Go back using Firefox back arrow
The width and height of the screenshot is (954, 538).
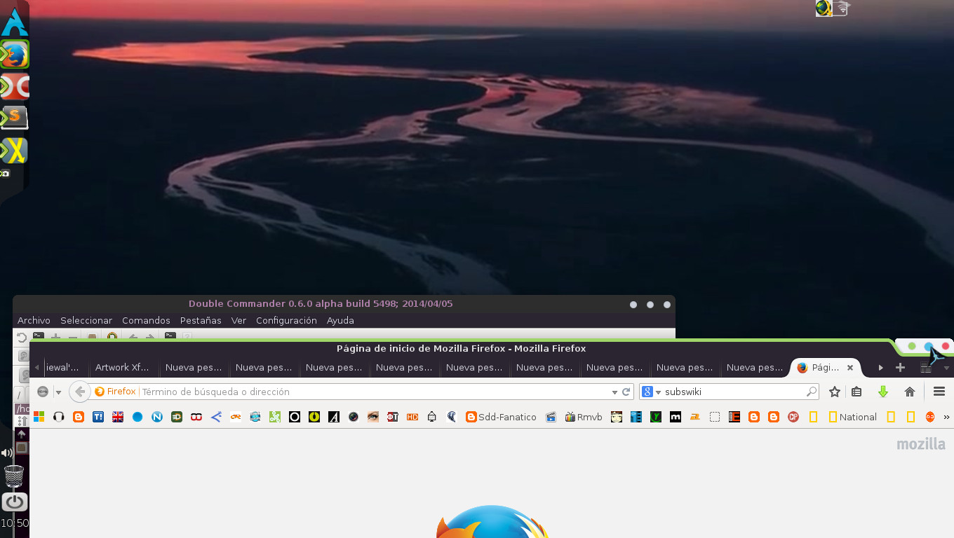coord(80,392)
